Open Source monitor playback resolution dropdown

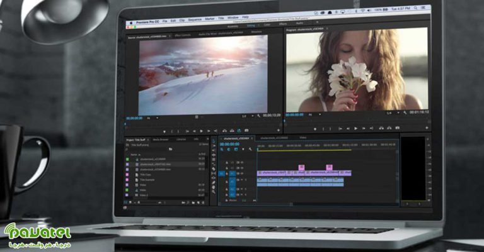point(248,116)
